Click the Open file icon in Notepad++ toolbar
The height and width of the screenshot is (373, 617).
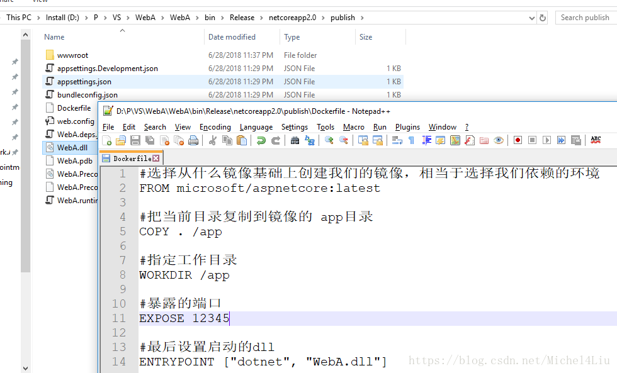coord(121,140)
